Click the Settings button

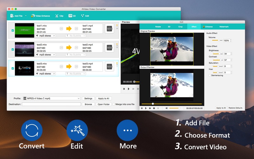(88, 98)
